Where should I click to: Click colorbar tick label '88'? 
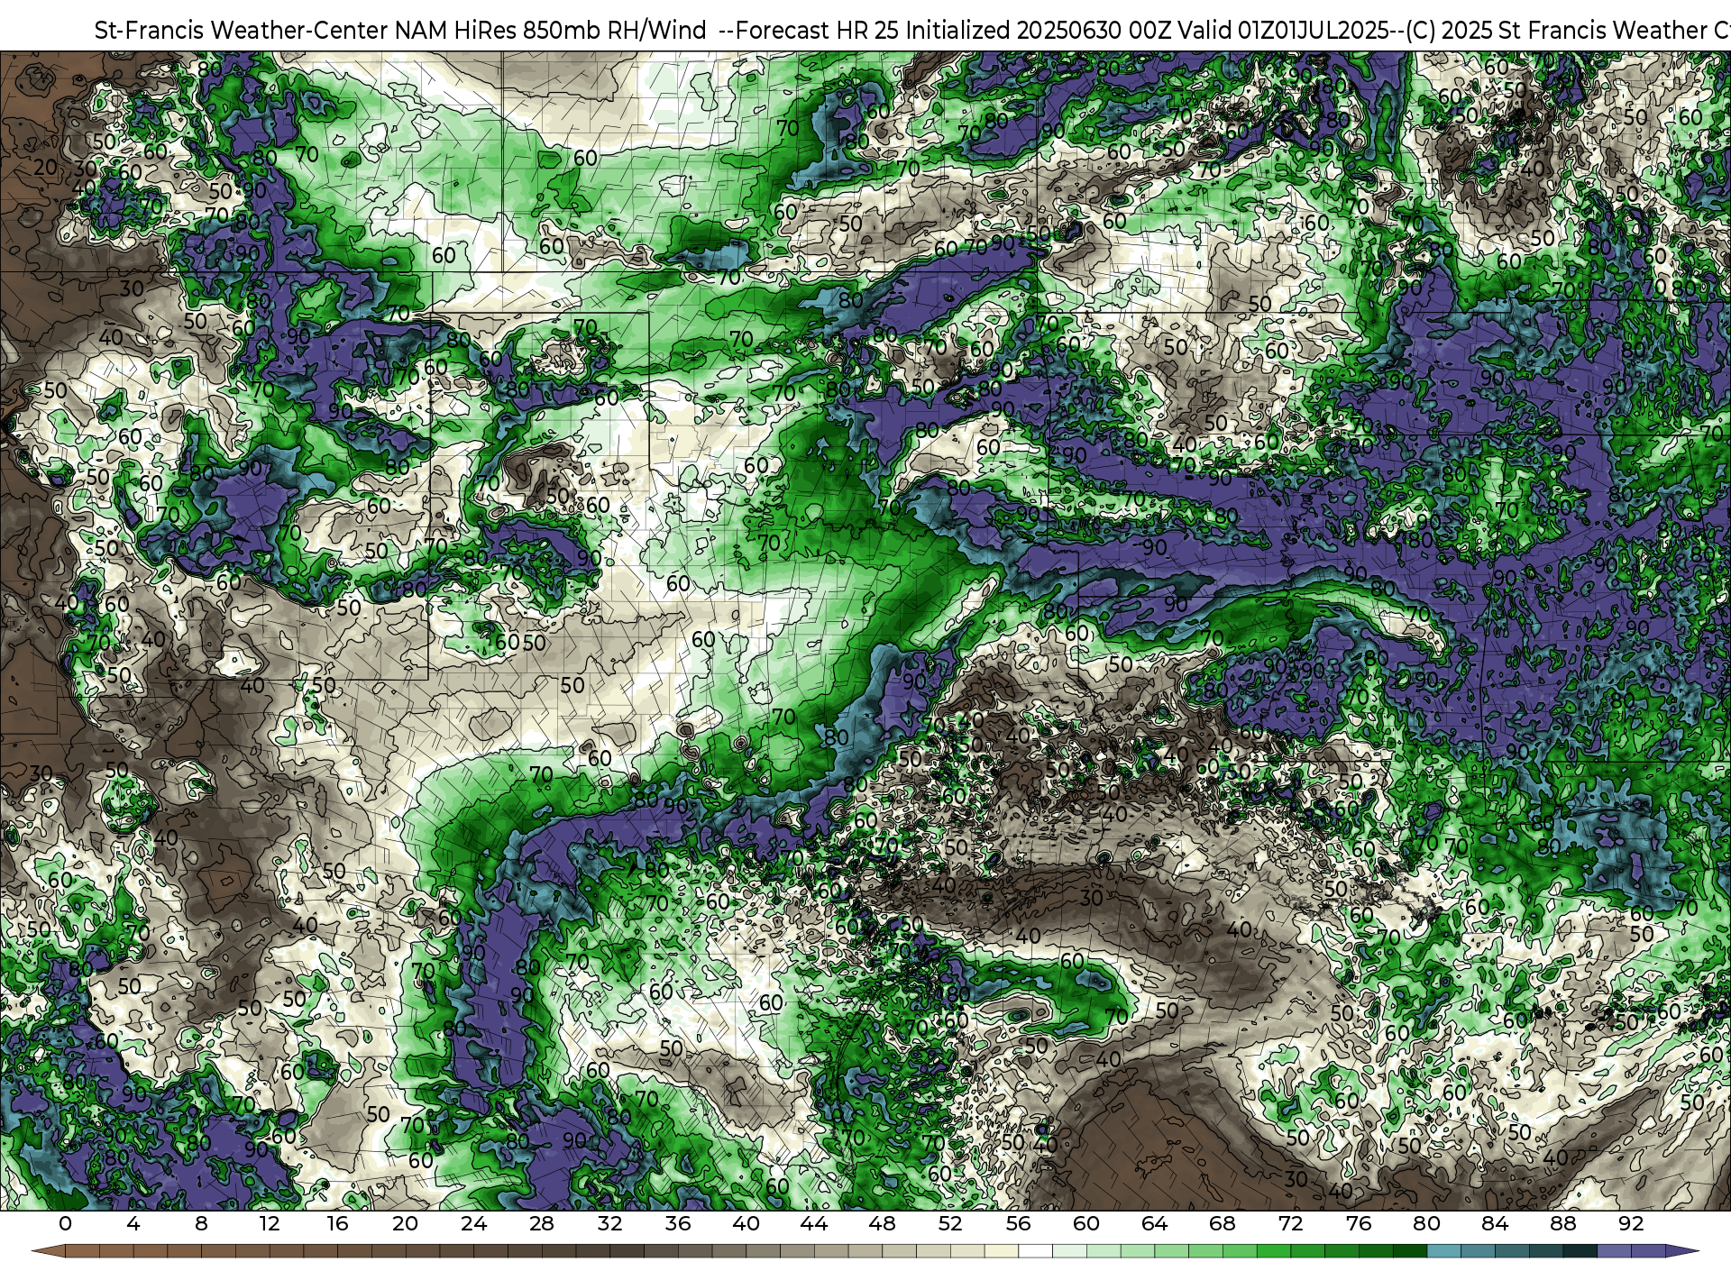1562,1224
